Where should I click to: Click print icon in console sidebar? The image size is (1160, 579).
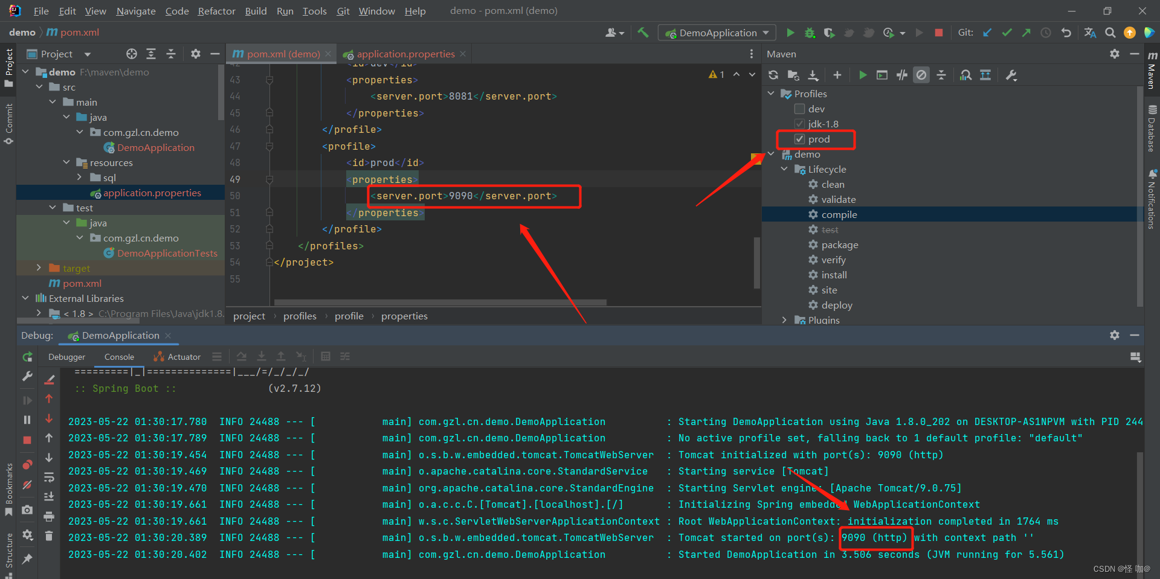click(x=49, y=516)
